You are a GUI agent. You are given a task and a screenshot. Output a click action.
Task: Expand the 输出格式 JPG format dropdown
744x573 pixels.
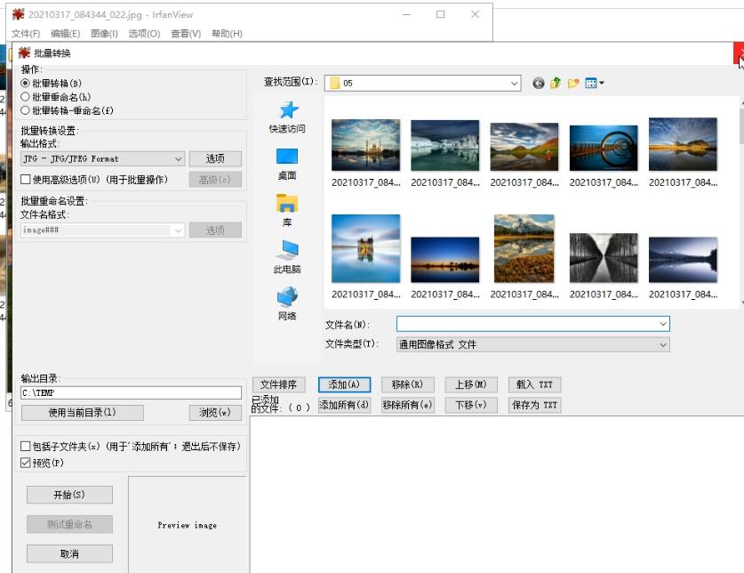point(176,159)
